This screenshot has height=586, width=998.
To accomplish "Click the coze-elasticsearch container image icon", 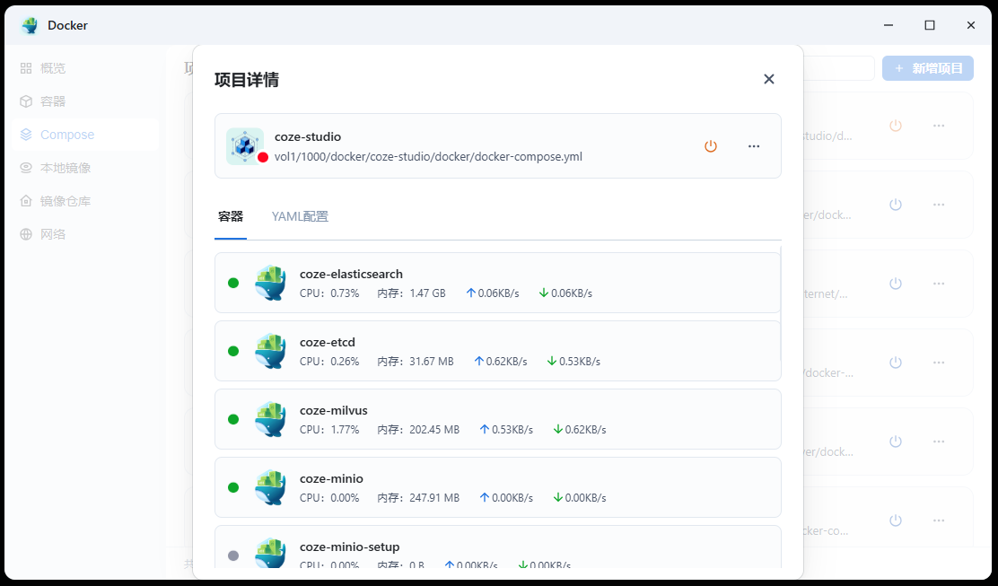I will (x=270, y=282).
